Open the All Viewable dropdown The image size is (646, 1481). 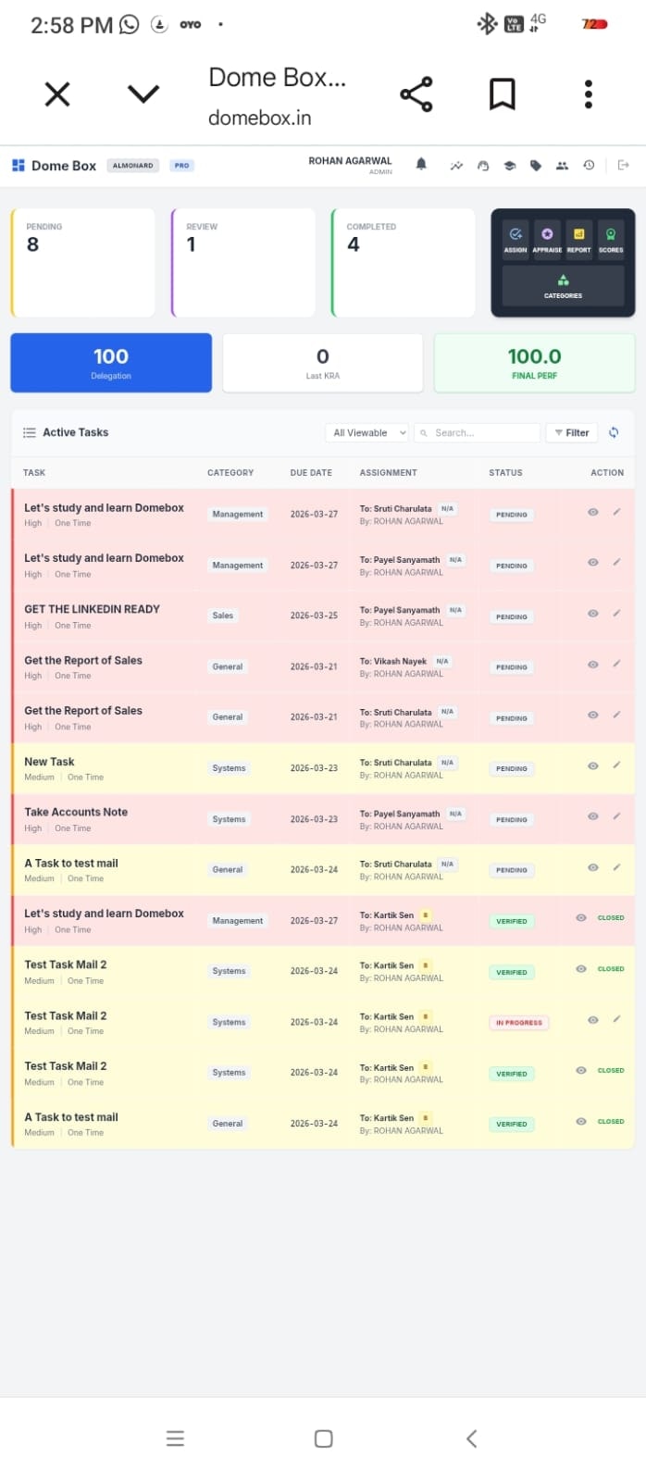(367, 432)
